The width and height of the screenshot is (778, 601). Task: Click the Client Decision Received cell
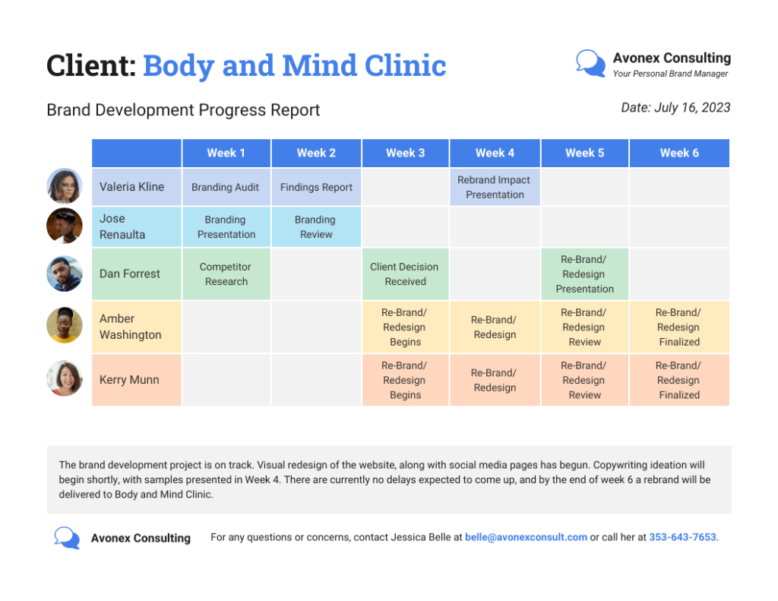[405, 274]
